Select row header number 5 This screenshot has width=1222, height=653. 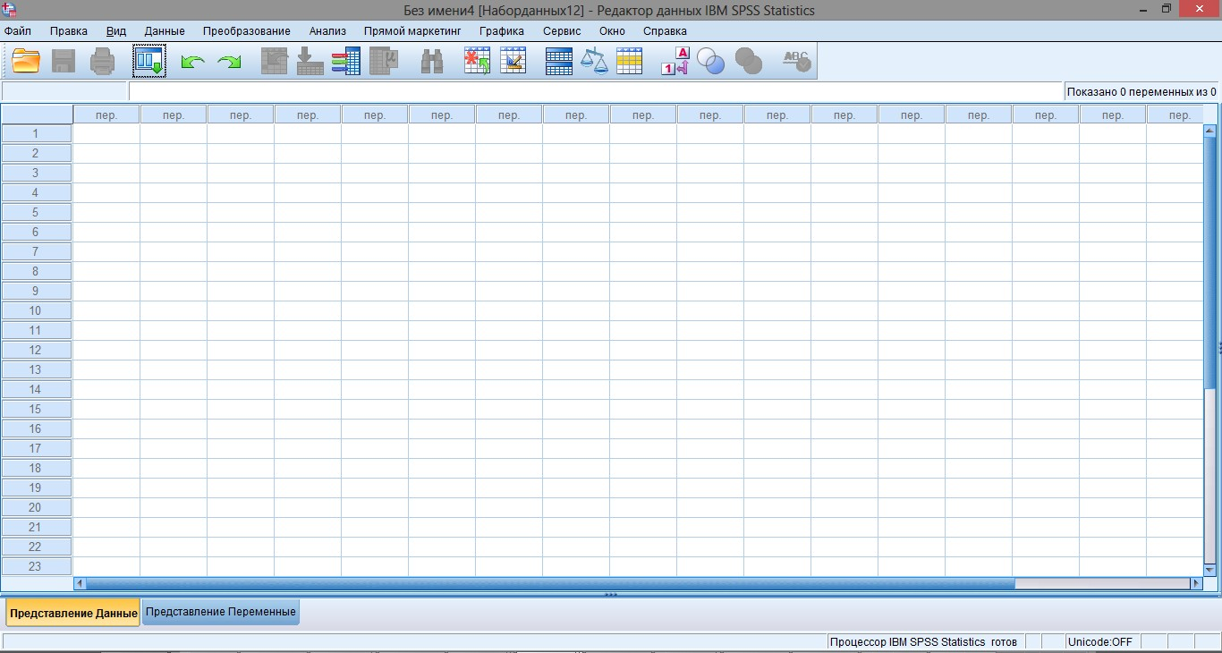coord(36,212)
